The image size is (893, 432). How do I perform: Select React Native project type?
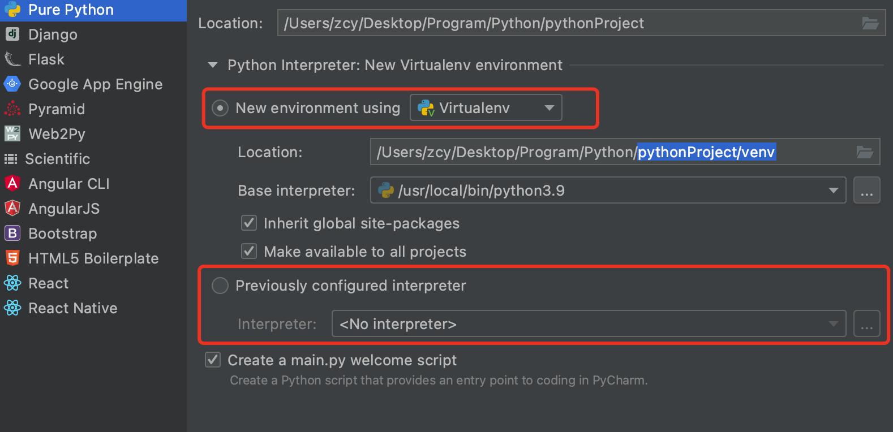pyautogui.click(x=93, y=308)
